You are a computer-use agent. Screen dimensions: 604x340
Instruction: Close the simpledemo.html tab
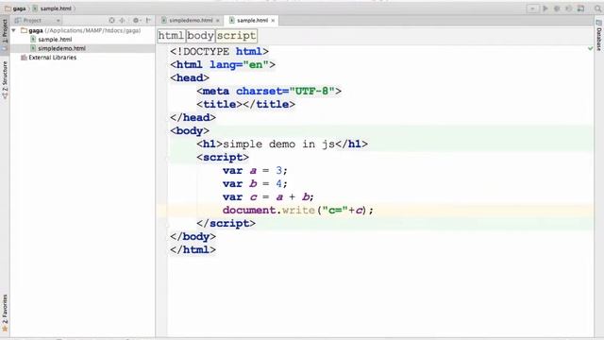(218, 21)
